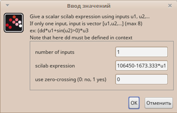Image resolution: width=177 pixels, height=113 pixels.
Task: Click the "number of inputs" label
Action: pyautogui.click(x=55, y=52)
